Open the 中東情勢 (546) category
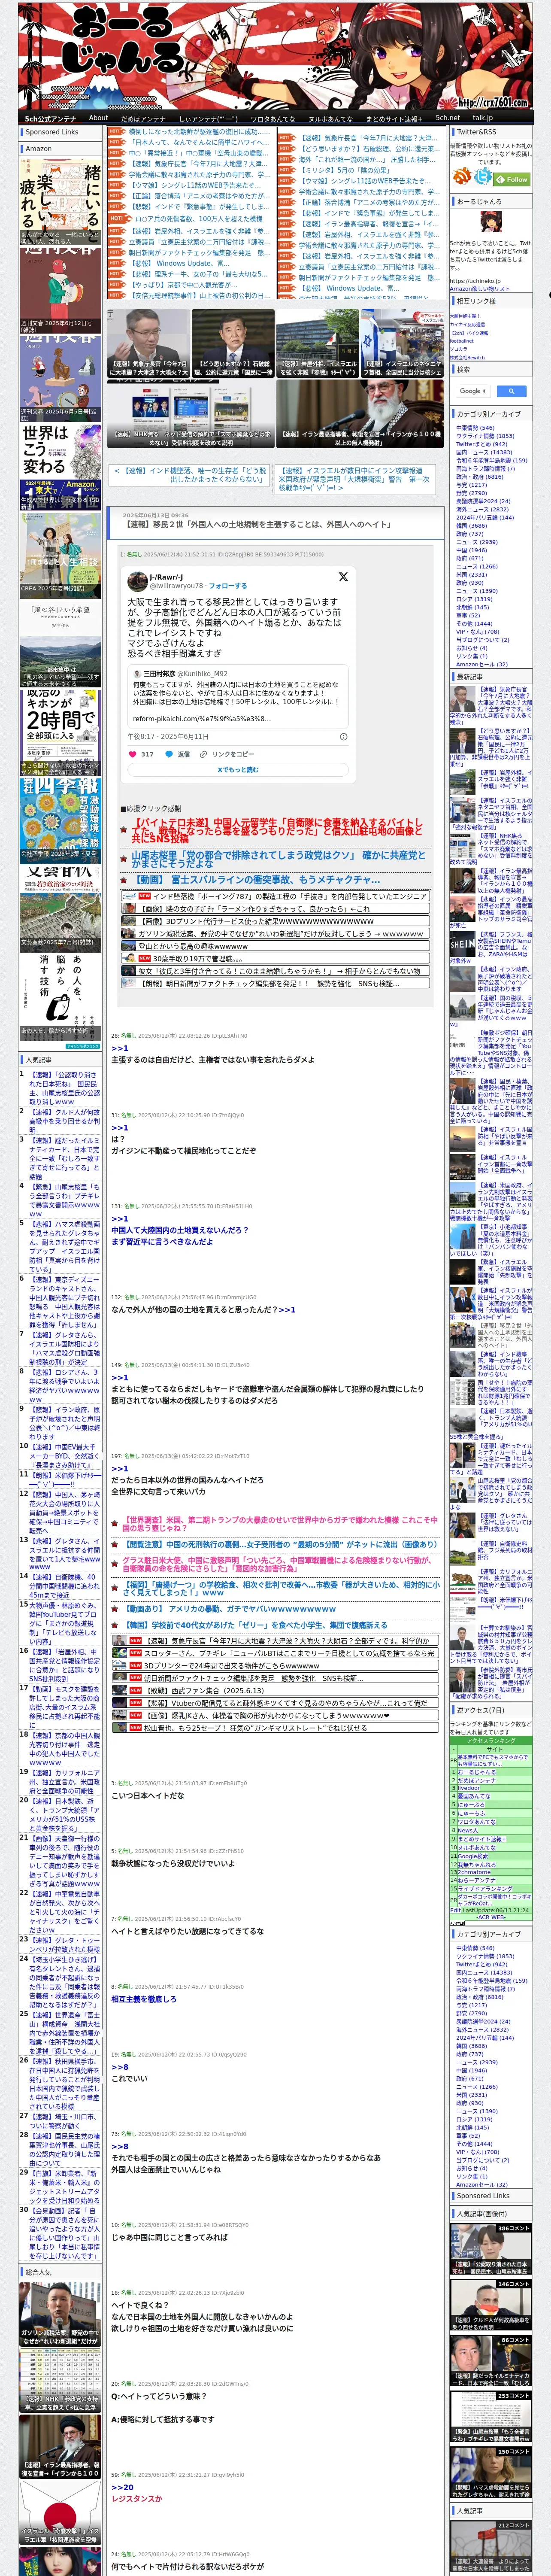This screenshot has height=2576, width=551. (475, 428)
